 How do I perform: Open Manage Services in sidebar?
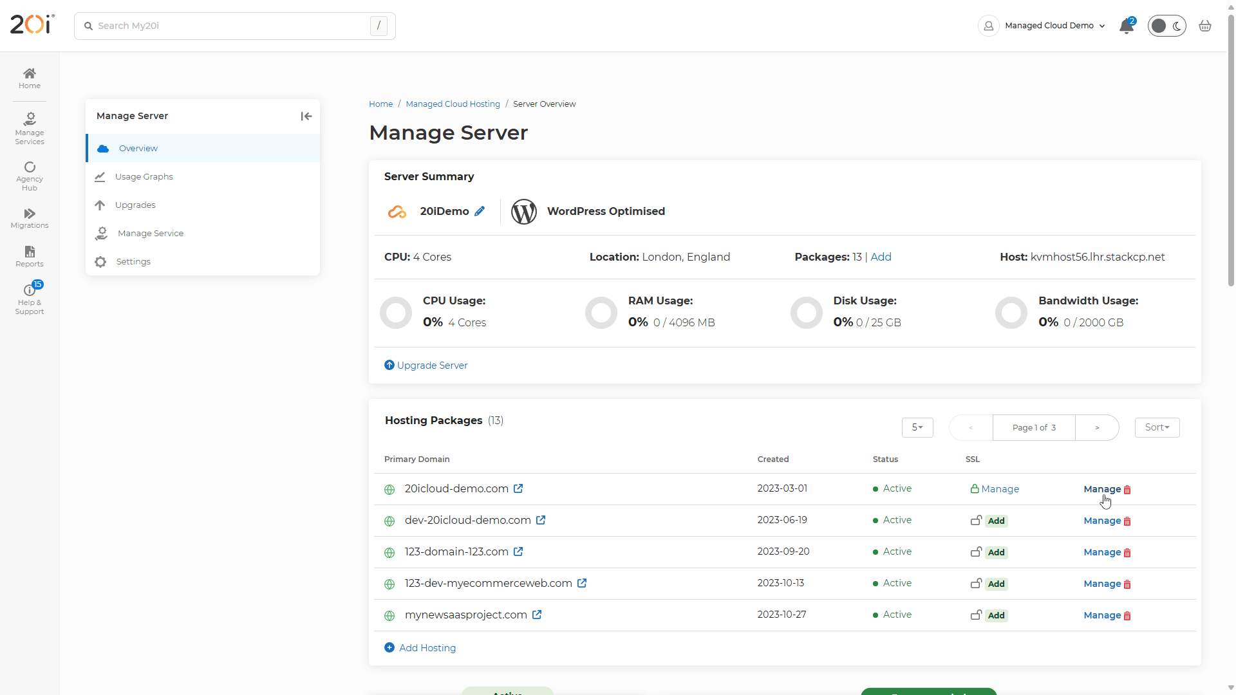pos(30,129)
